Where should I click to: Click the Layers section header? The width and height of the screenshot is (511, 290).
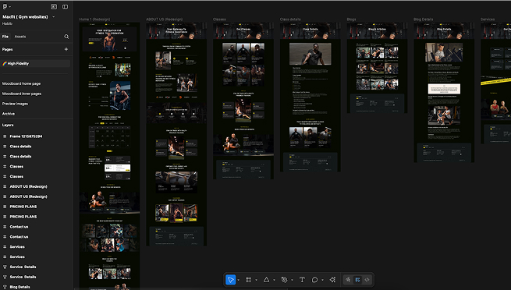pos(8,125)
